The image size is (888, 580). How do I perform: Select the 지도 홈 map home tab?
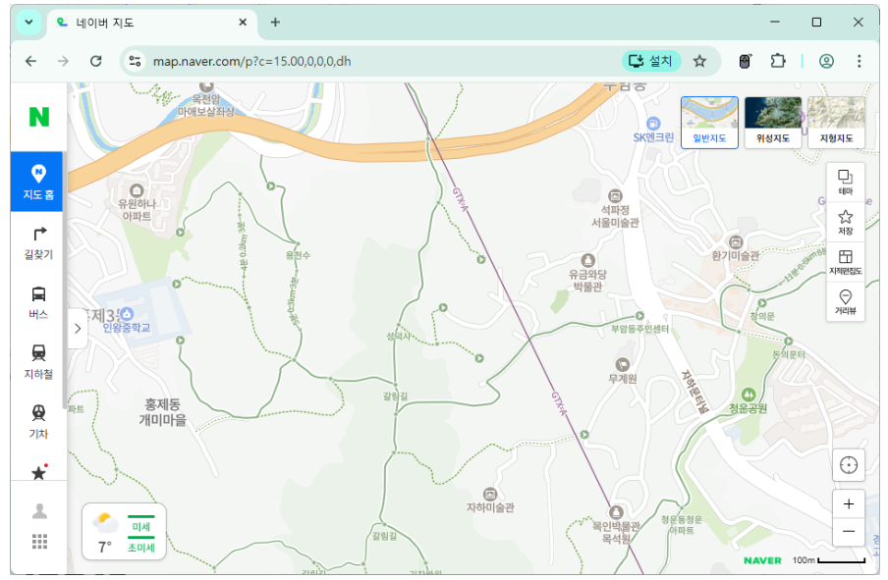coord(38,182)
